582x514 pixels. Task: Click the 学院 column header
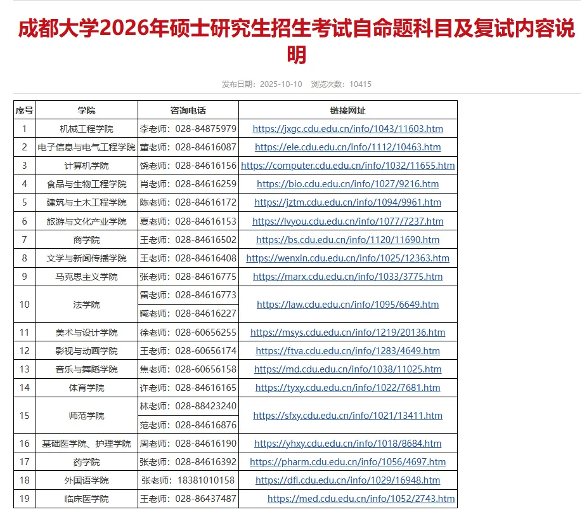point(86,110)
